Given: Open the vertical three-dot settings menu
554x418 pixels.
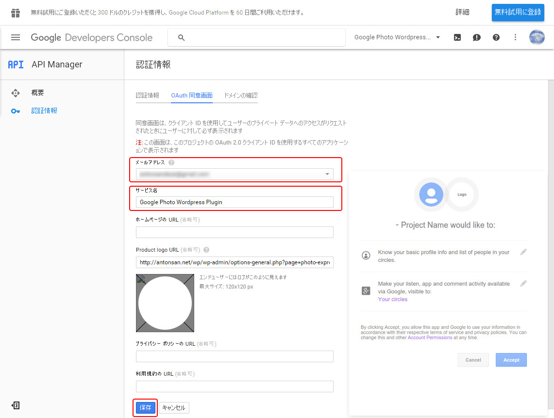Looking at the screenshot, I should [x=515, y=37].
